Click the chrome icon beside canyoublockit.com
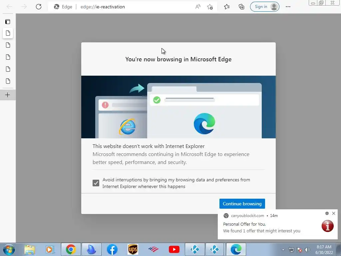341x256 pixels. 226,216
